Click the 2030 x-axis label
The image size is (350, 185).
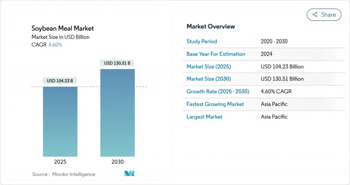click(117, 162)
